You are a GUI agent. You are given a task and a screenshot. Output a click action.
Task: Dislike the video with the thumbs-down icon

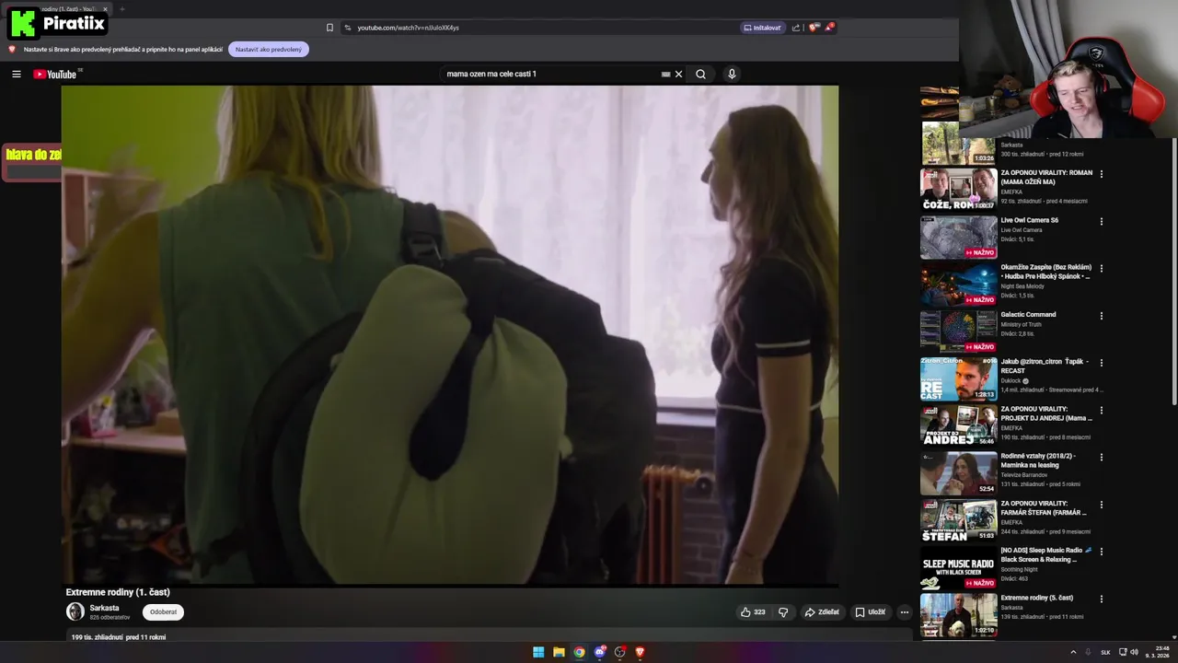point(783,611)
